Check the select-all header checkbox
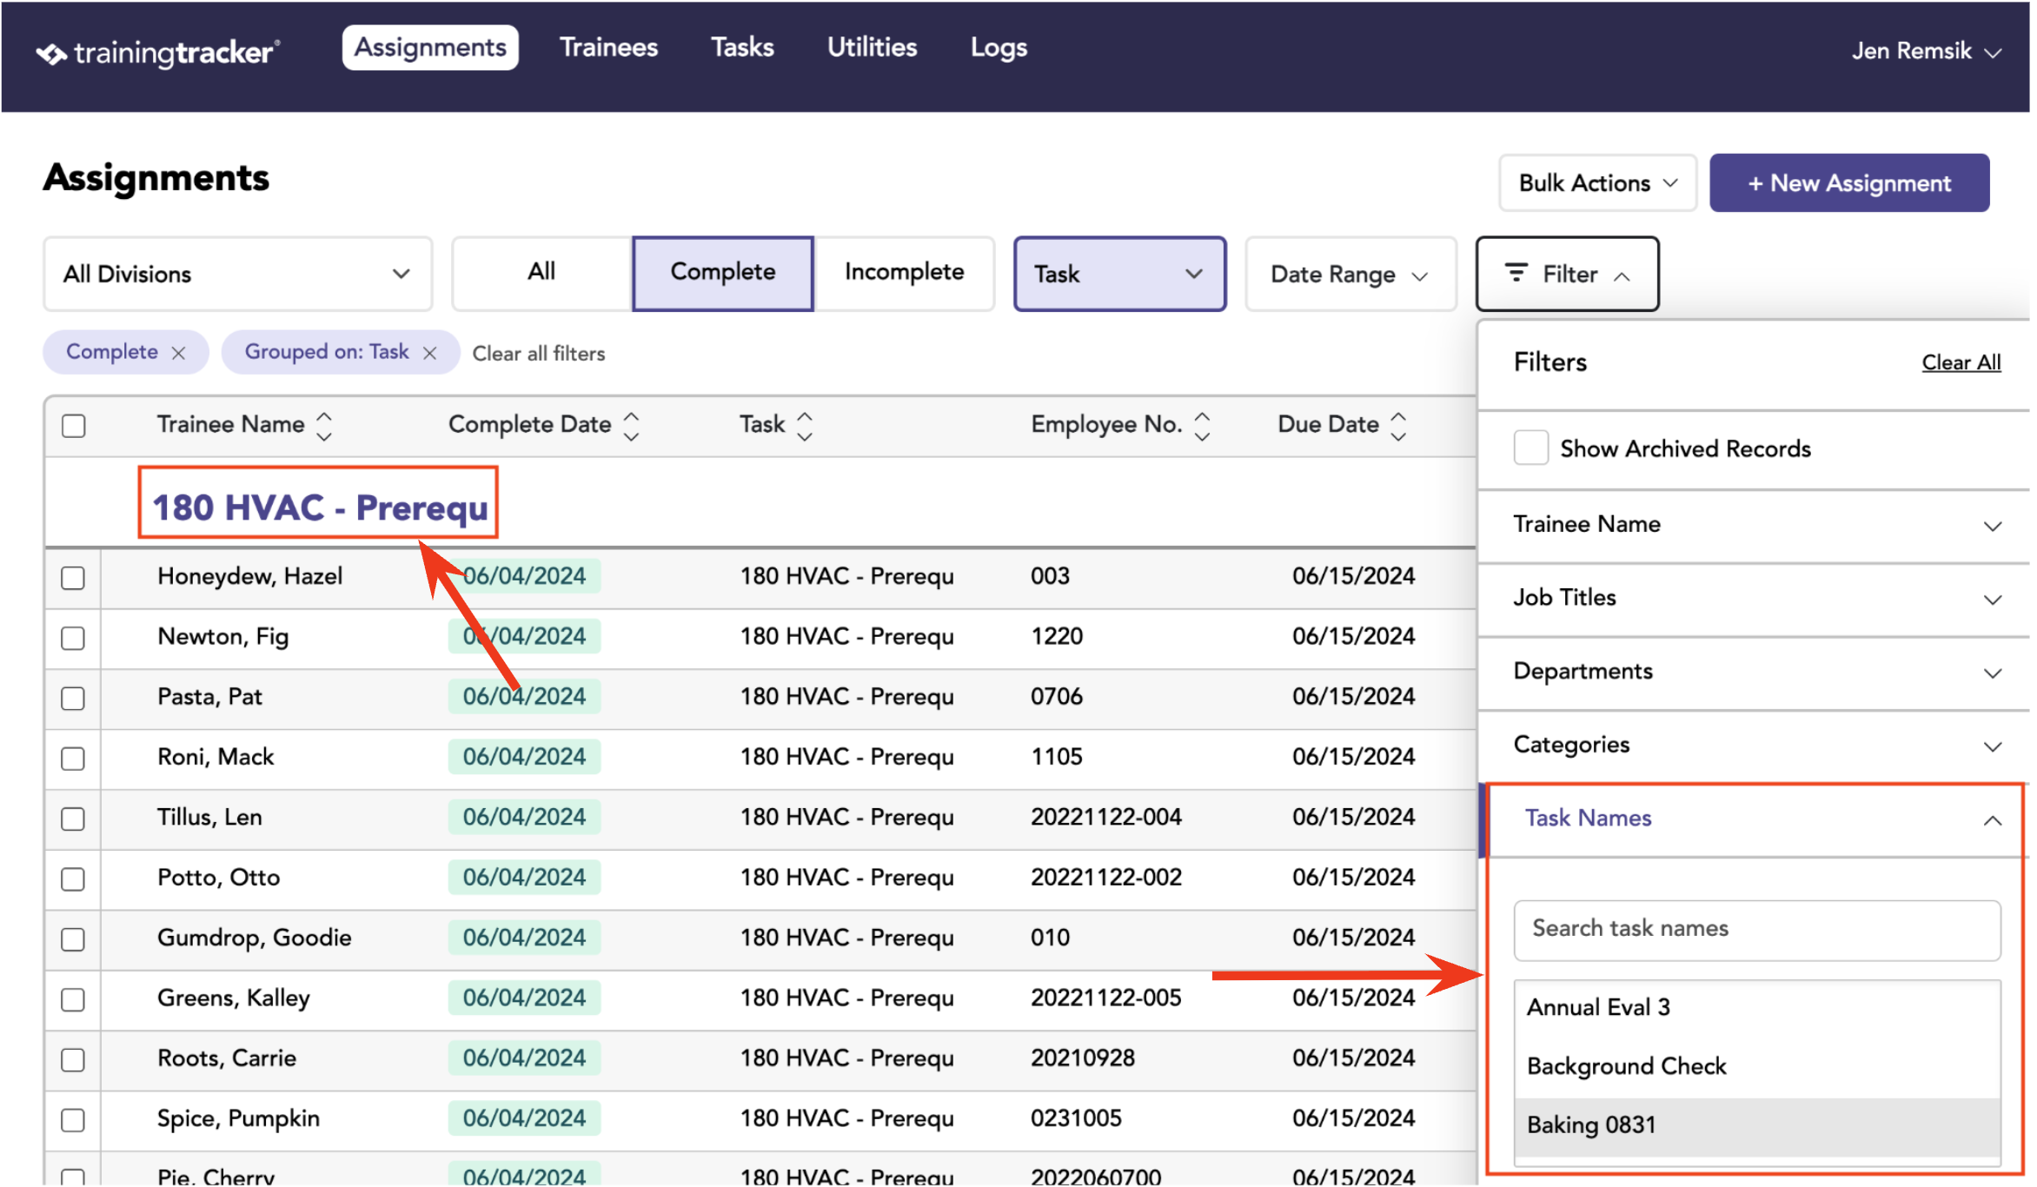Viewport: 2037px width, 1187px height. coord(74,426)
